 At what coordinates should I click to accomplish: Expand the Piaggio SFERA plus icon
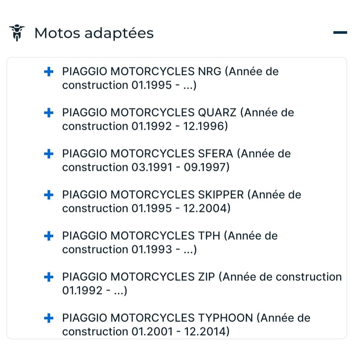click(49, 154)
